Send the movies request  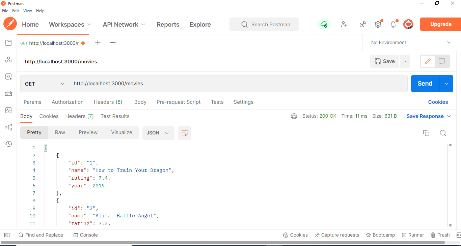coord(424,83)
